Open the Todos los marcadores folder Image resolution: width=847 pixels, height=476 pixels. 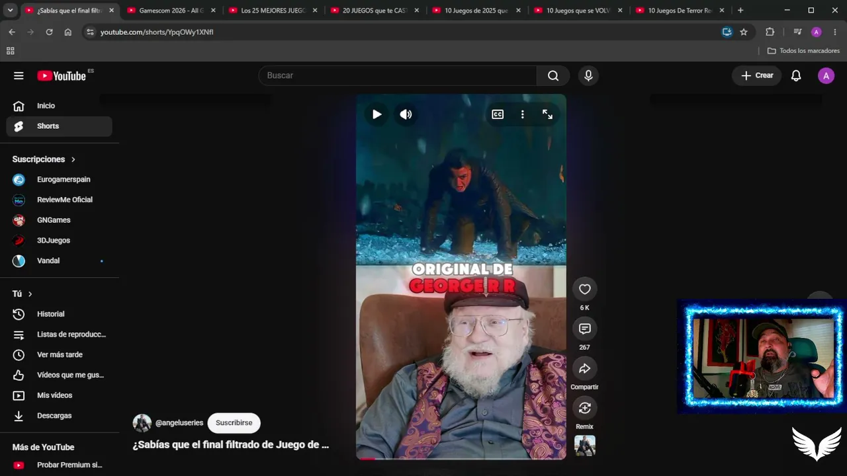pyautogui.click(x=803, y=51)
